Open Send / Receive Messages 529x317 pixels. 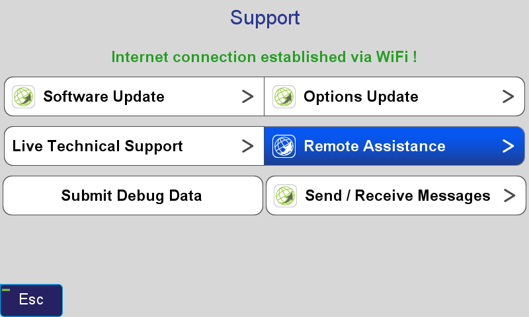(396, 195)
